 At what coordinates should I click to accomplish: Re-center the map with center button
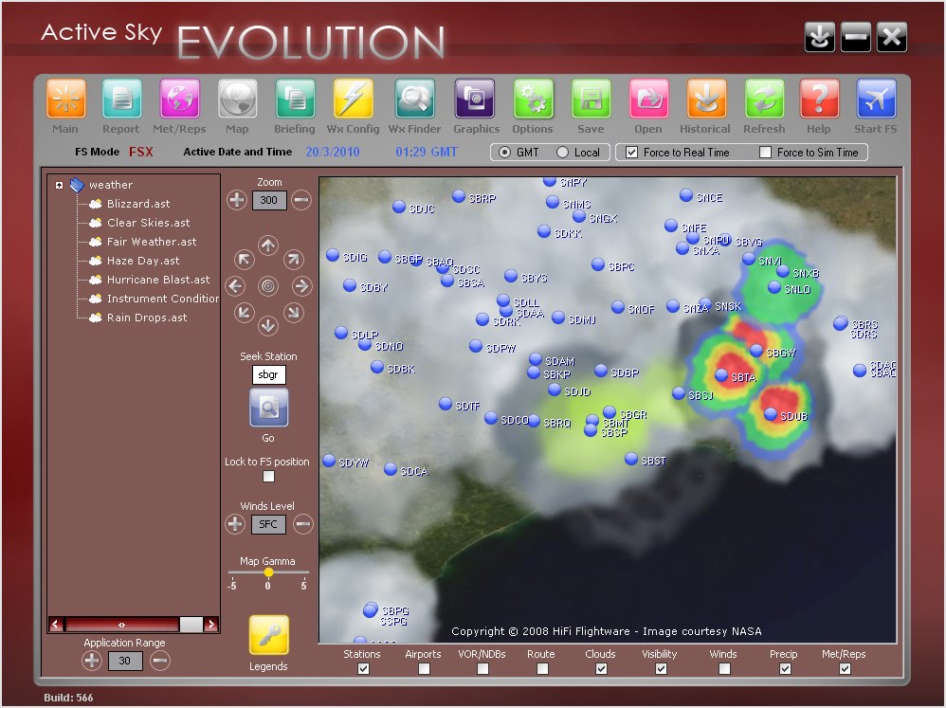coord(268,286)
